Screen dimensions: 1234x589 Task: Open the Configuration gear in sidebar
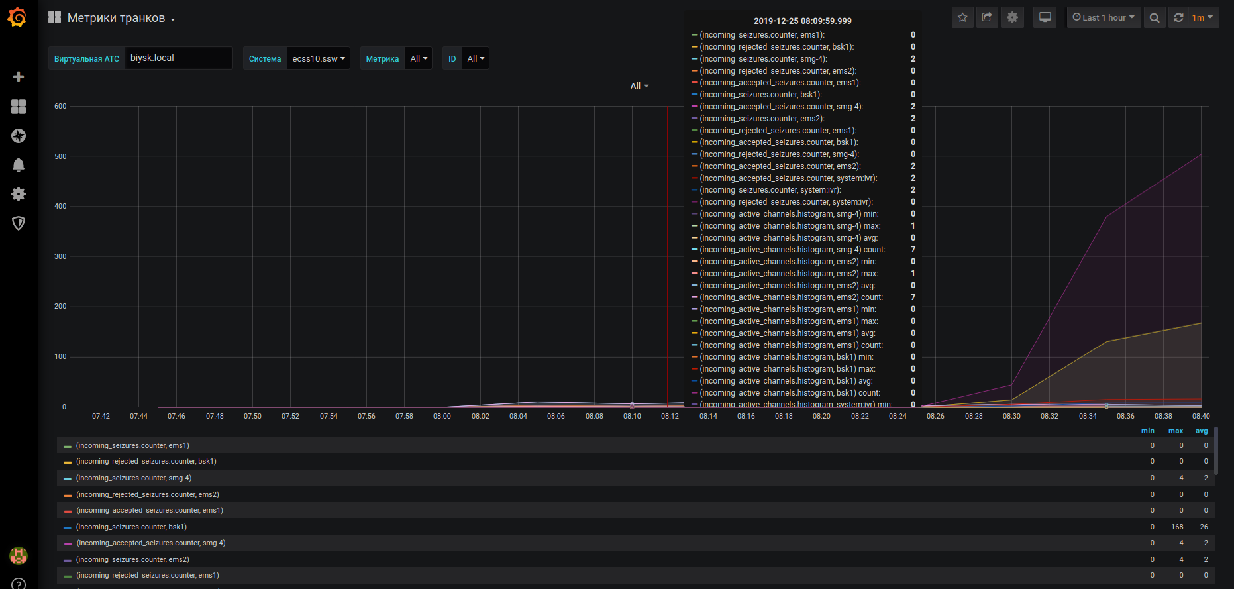point(19,194)
